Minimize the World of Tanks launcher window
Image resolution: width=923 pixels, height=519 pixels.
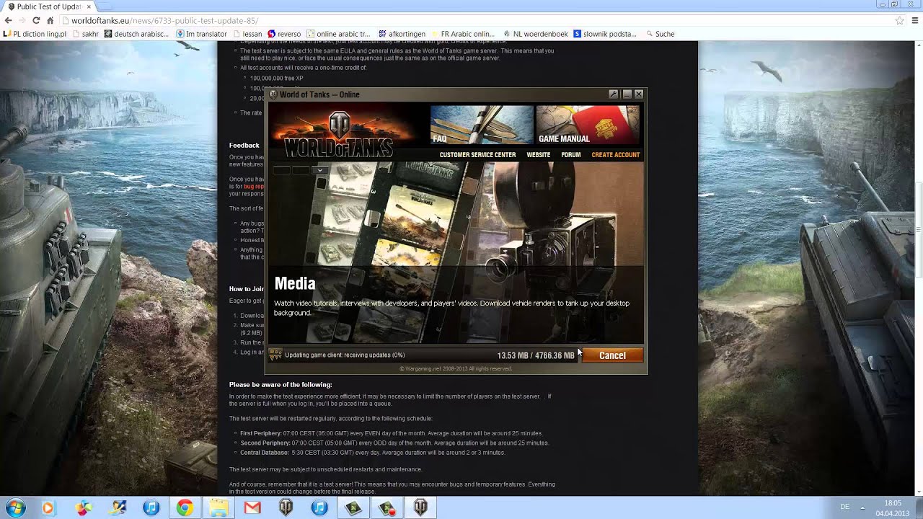click(627, 94)
